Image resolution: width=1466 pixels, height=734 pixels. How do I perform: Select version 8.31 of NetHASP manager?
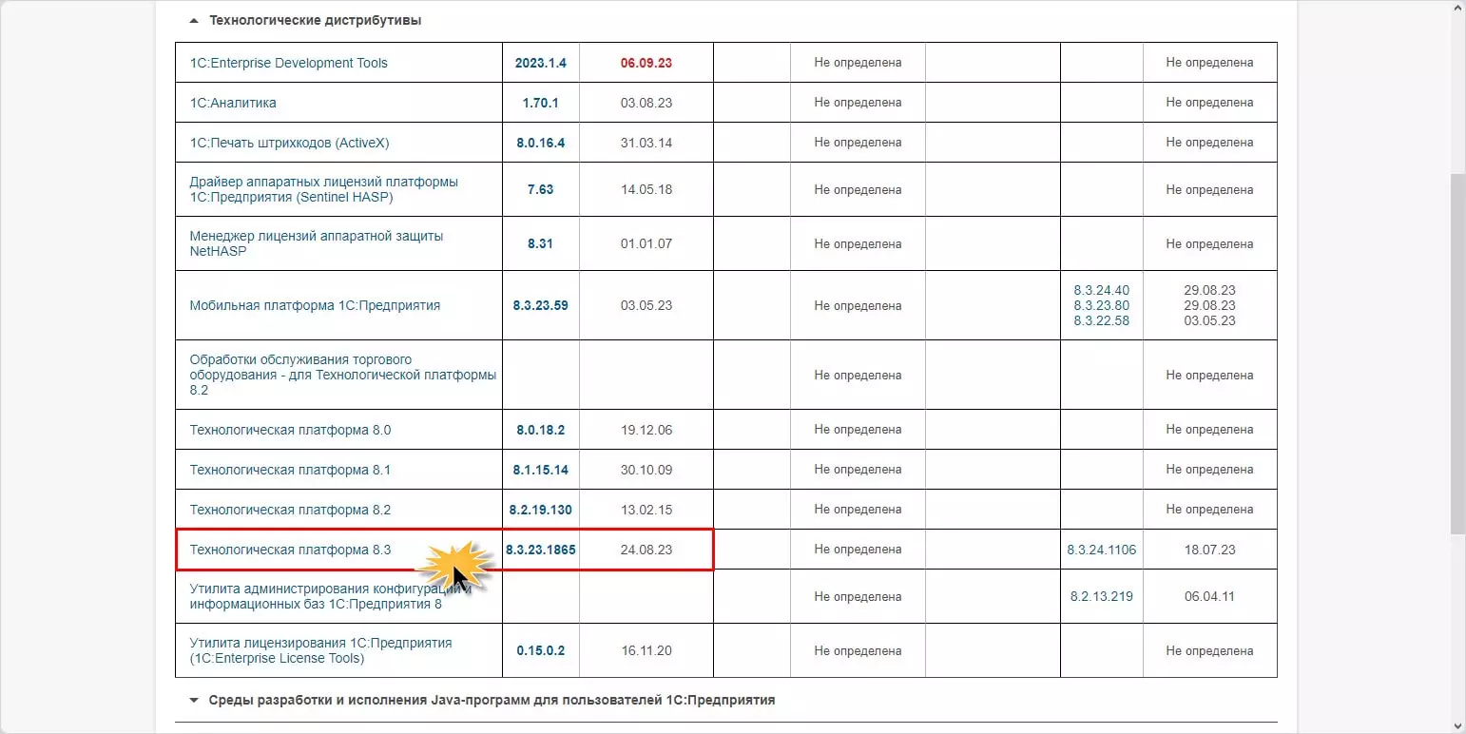point(541,243)
